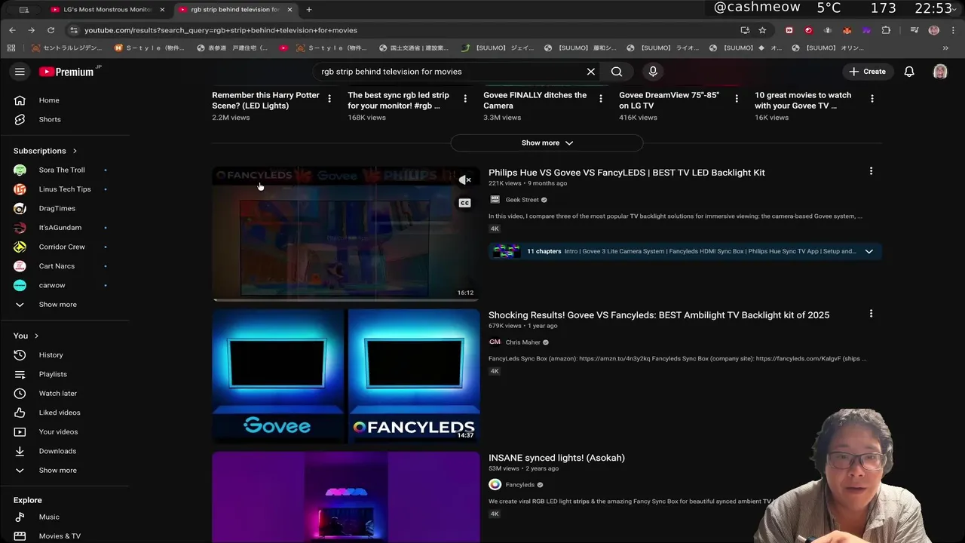Go to YouTube Premium home logo

click(x=66, y=72)
